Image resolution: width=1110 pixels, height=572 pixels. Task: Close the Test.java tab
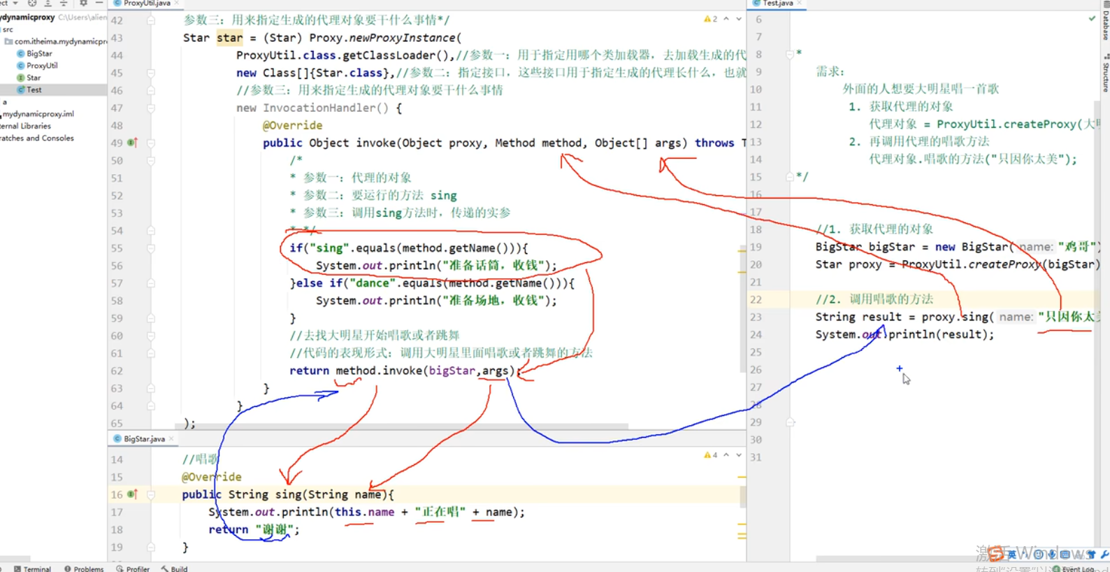(x=800, y=3)
